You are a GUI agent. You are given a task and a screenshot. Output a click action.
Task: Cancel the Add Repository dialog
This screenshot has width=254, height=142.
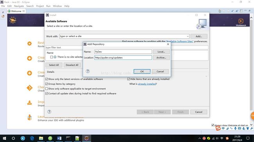point(160,72)
